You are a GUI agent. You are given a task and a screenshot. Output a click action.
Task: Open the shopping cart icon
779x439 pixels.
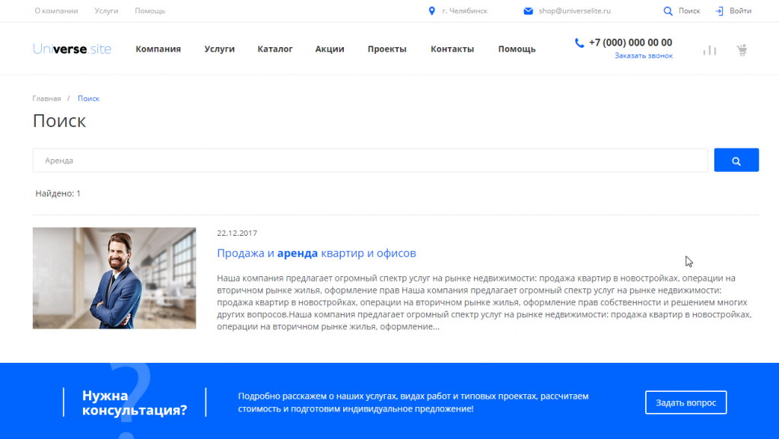tap(742, 50)
